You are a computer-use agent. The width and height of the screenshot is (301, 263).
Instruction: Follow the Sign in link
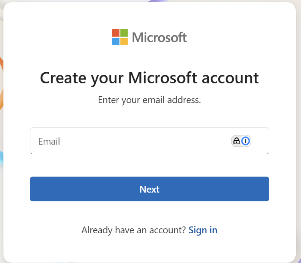point(203,230)
